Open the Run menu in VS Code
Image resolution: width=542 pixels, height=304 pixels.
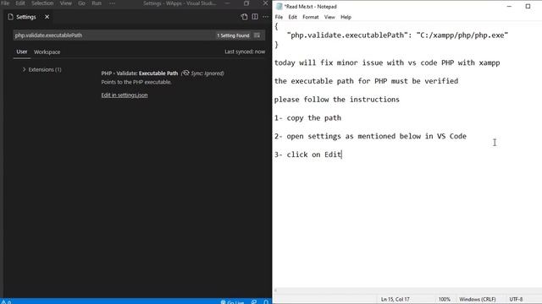pyautogui.click(x=97, y=3)
